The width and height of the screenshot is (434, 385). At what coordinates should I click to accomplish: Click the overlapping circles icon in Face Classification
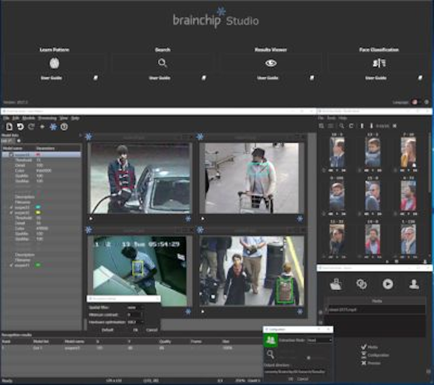pyautogui.click(x=362, y=284)
